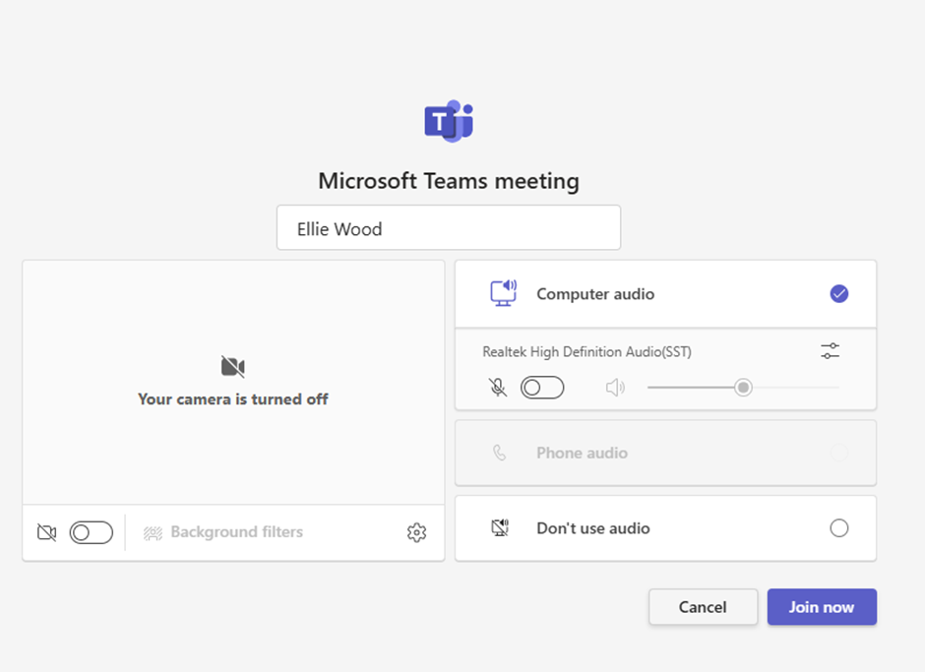This screenshot has width=925, height=672.
Task: Click the Don't use audio label
Action: [592, 528]
